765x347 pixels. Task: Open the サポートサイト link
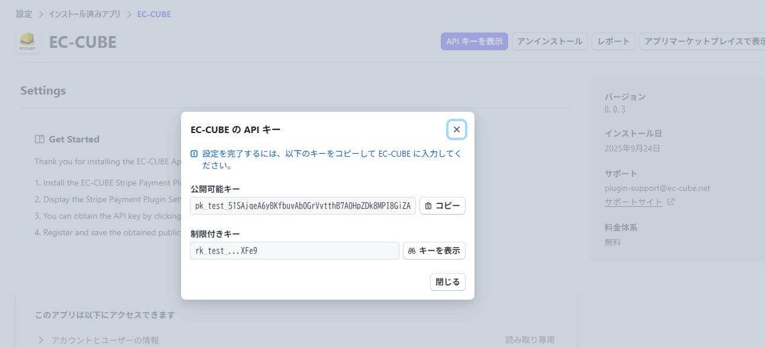pyautogui.click(x=634, y=202)
